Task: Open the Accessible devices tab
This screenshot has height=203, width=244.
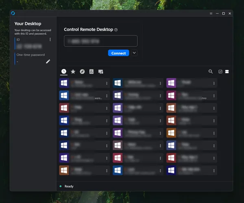Action: coord(101,72)
